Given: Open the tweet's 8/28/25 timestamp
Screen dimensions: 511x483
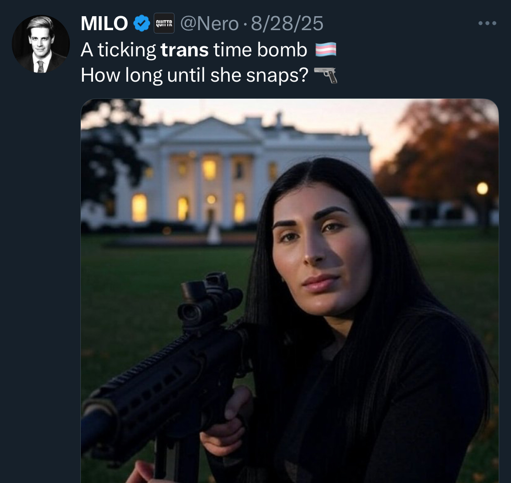Looking at the screenshot, I should point(287,24).
